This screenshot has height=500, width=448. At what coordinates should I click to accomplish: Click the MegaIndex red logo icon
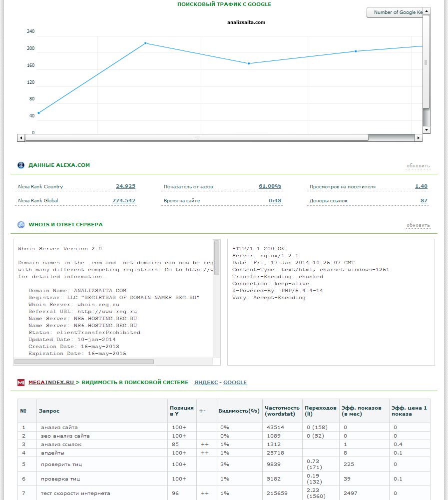click(21, 383)
